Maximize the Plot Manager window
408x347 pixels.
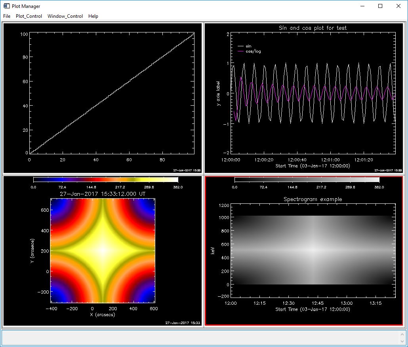click(380, 6)
